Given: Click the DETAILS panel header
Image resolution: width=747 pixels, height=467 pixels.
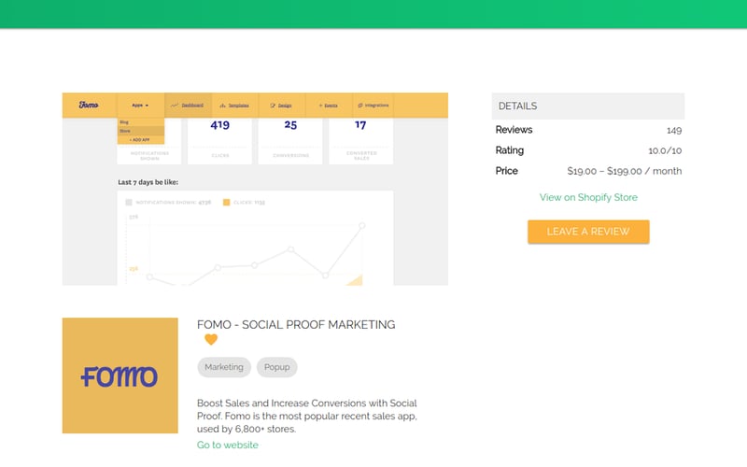Looking at the screenshot, I should [x=588, y=106].
